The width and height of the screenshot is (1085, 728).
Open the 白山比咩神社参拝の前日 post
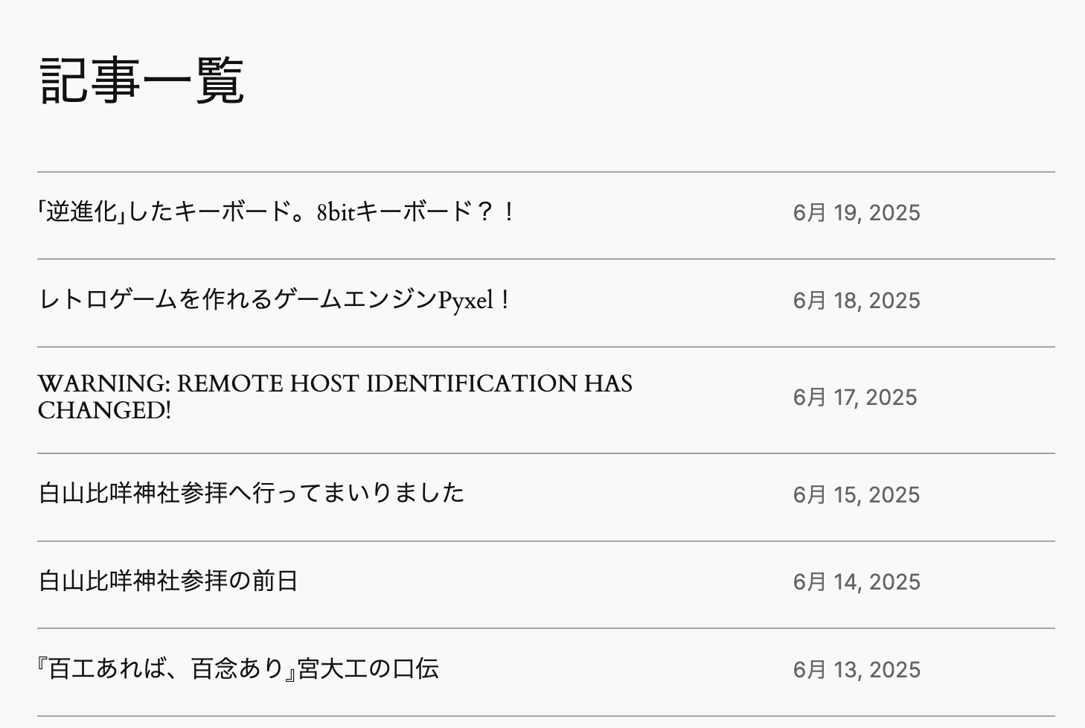point(168,581)
